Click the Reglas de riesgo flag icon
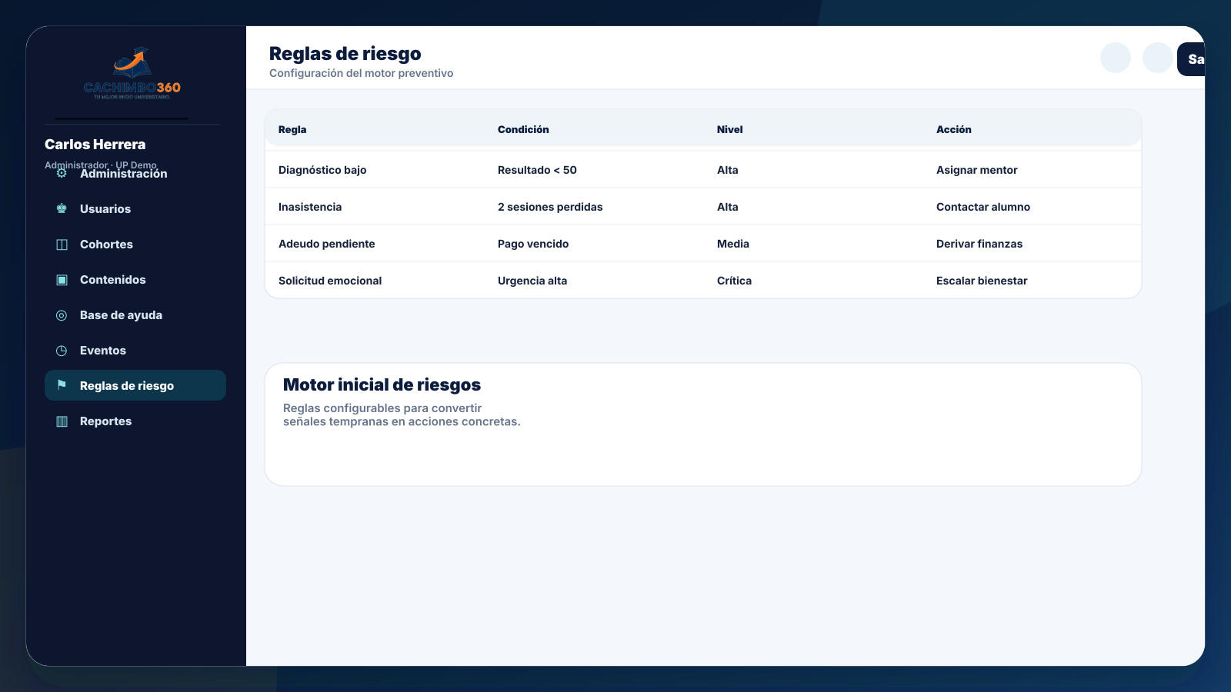Screen dimensions: 1231x692 point(62,385)
